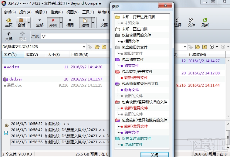230x157 pixels.
Task: Toggle the 差别 differences filter
Action: click(x=53, y=22)
